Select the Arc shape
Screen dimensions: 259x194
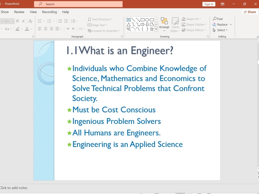[x=133, y=29]
